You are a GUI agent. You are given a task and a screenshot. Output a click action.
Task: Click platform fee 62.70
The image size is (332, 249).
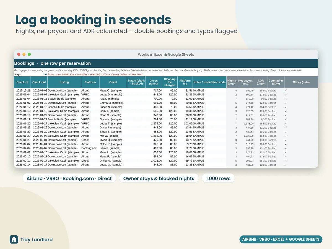(189, 148)
